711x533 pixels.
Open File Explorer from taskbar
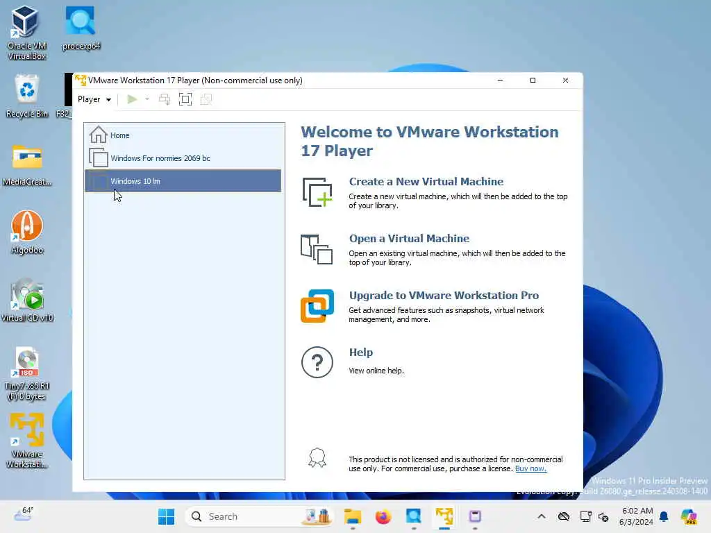352,516
